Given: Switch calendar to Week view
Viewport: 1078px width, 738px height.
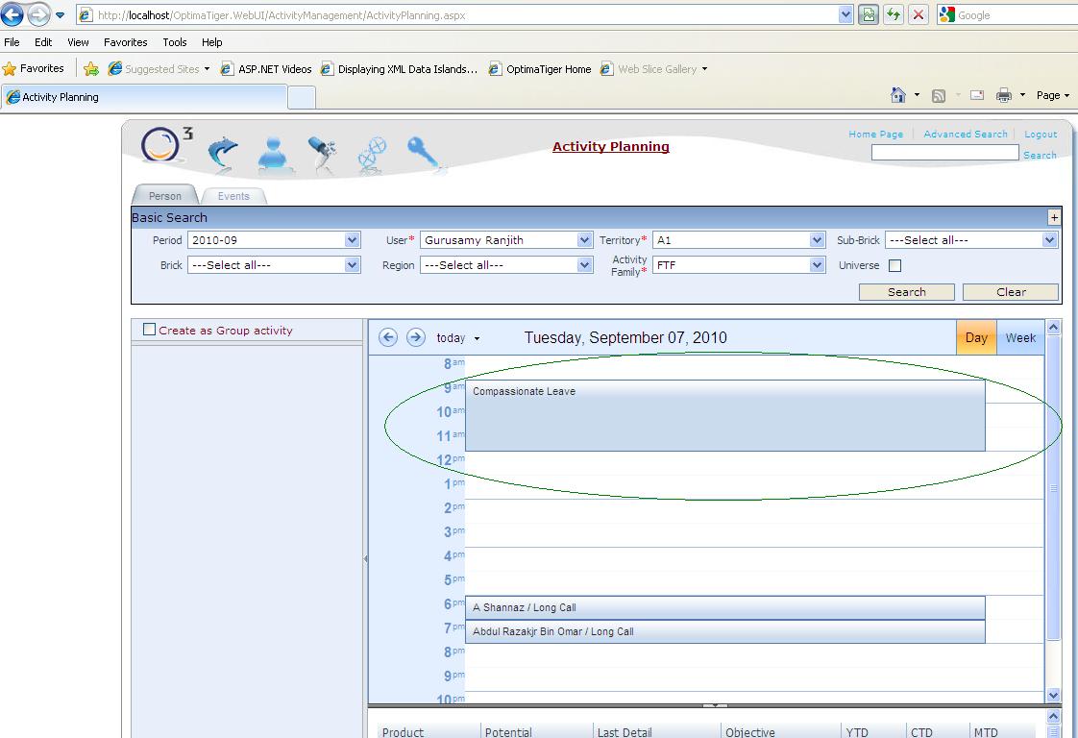Looking at the screenshot, I should (x=1020, y=337).
